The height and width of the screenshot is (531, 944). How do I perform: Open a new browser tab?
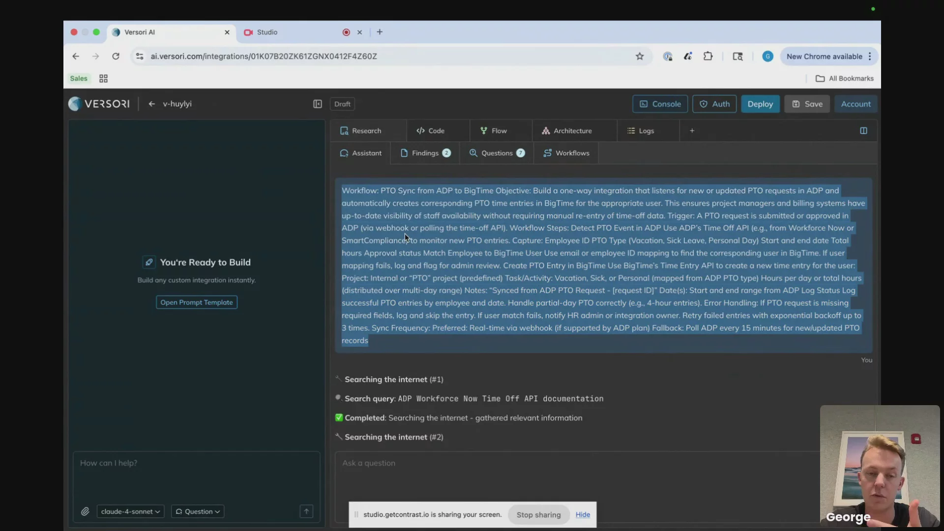coord(380,32)
